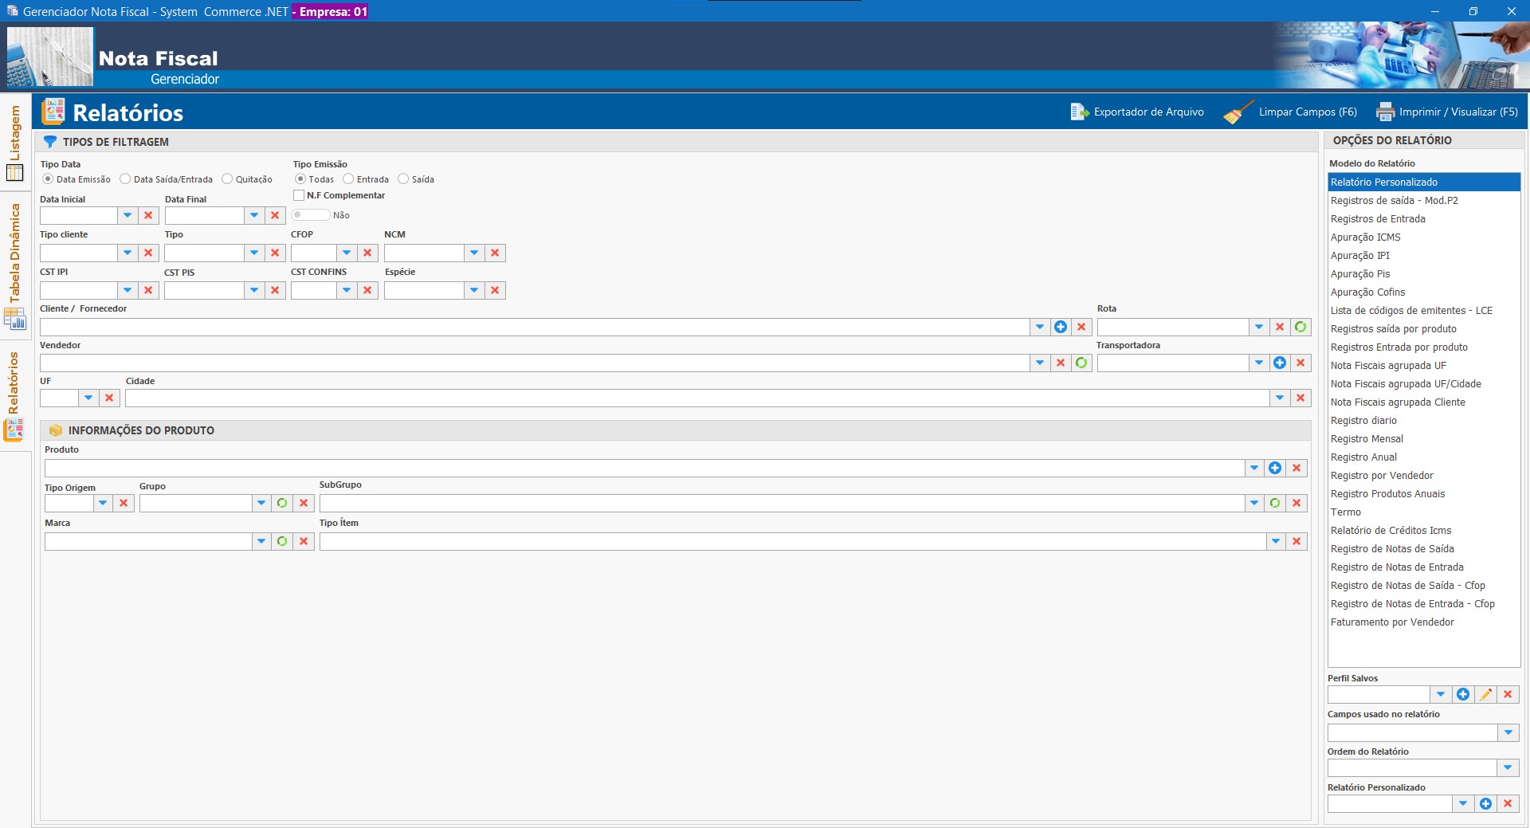Click the pencil edit icon for Perfil Salvos
The image size is (1530, 828).
[1485, 694]
